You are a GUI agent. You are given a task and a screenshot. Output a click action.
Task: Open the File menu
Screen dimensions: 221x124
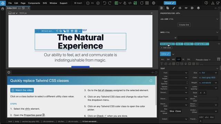tap(10, 3)
